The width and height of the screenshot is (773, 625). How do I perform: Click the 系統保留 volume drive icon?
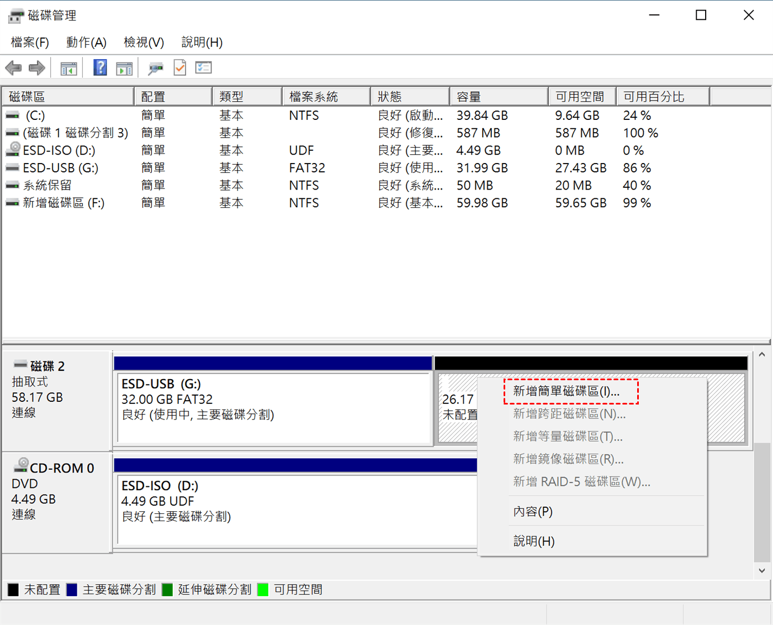12,185
